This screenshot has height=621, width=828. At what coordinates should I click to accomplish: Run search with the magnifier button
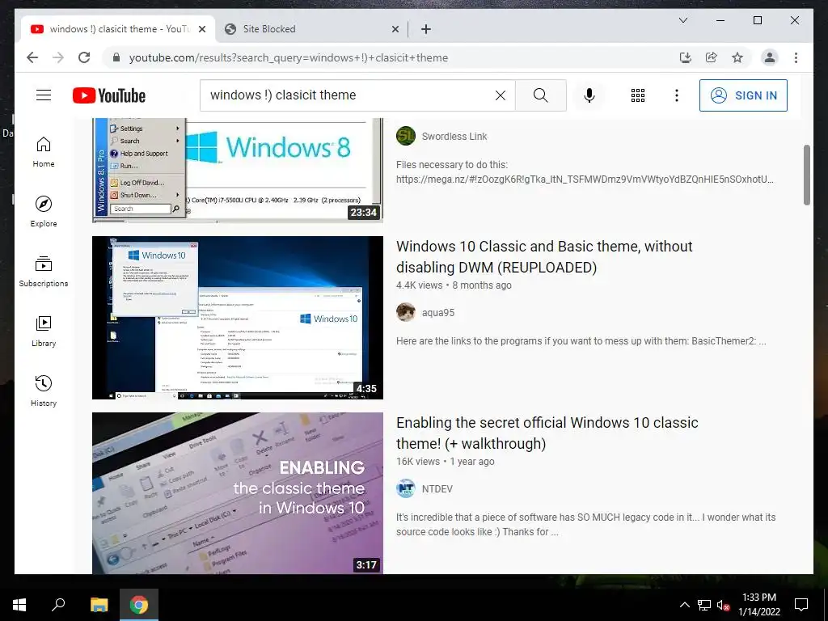[x=540, y=95]
